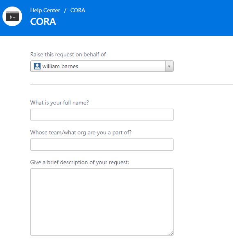The image size is (233, 243).
Task: Go to the CORA breadcrumb link
Action: pos(78,10)
